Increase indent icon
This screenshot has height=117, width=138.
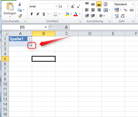(93, 16)
